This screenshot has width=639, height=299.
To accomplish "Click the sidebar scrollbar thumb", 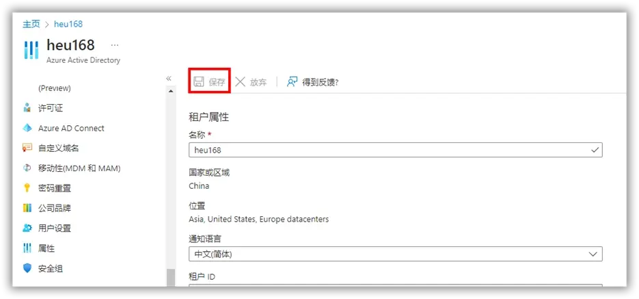I will [x=170, y=277].
